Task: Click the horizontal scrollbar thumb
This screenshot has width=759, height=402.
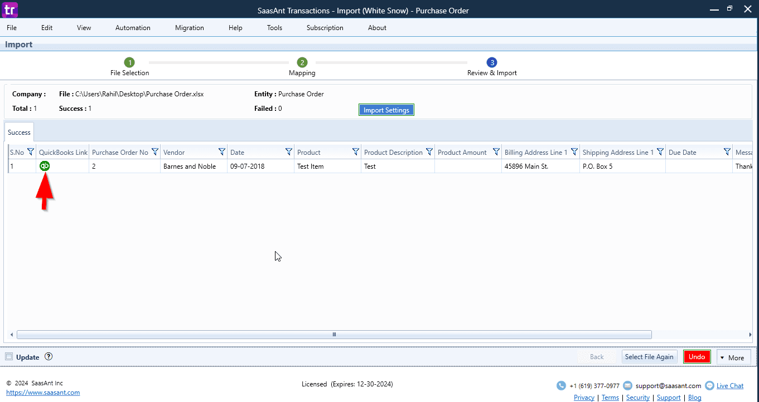Action: click(334, 335)
